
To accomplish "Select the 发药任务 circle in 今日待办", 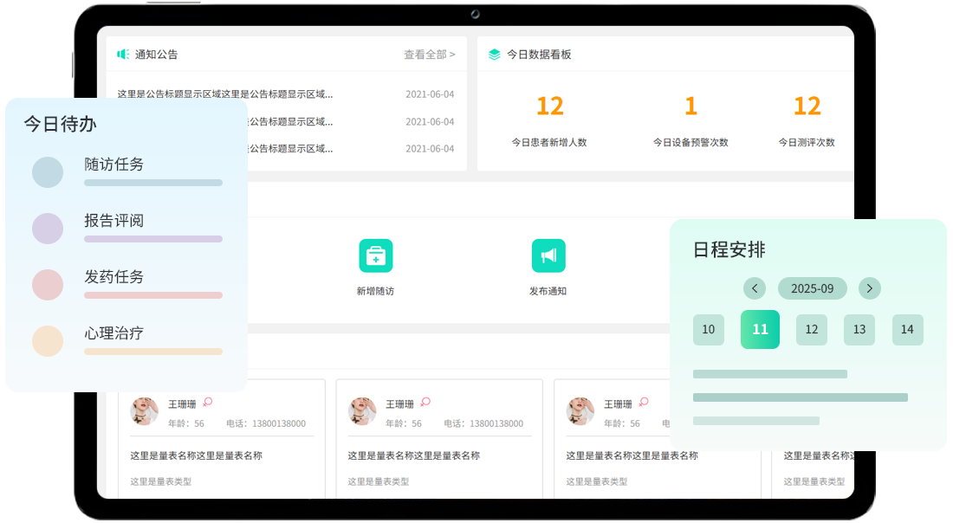I will pos(48,285).
